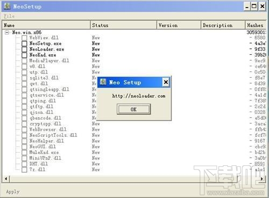Click the Version column header
269x198 pixels.
[179, 25]
